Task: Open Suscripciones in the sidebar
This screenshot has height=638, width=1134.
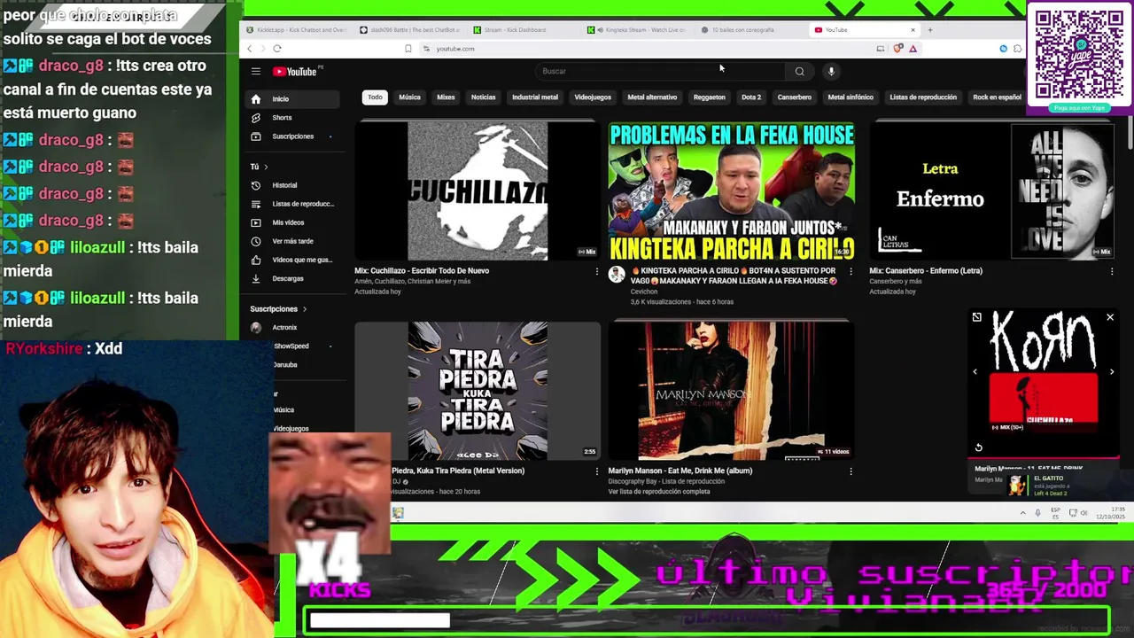Action: pos(291,136)
